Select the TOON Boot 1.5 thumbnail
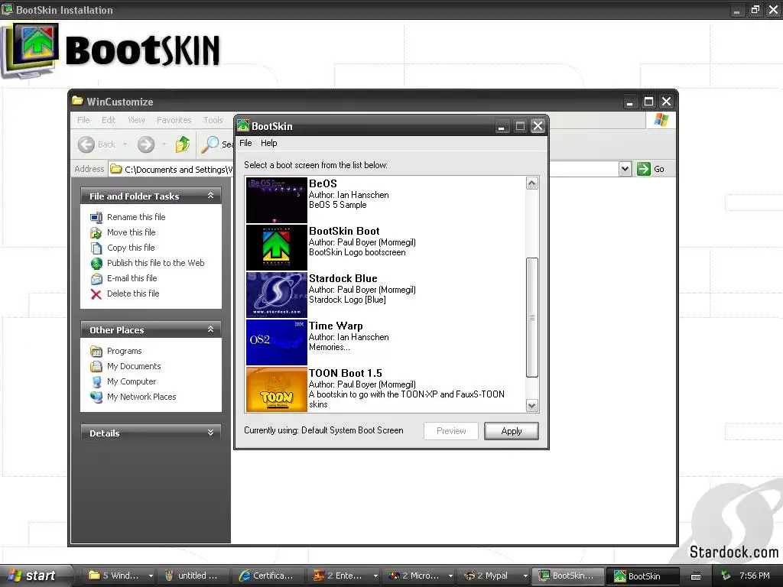783x587 pixels. pyautogui.click(x=276, y=389)
